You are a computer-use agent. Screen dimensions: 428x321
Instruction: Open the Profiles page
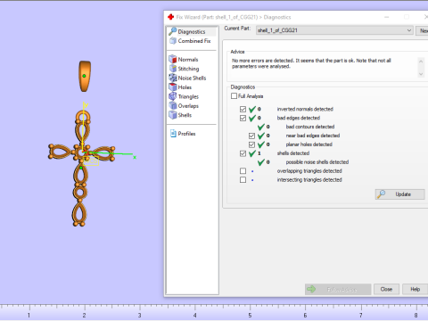point(186,134)
